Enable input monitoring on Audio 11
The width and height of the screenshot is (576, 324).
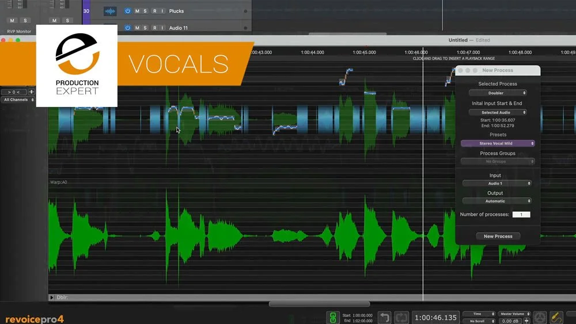coord(162,28)
